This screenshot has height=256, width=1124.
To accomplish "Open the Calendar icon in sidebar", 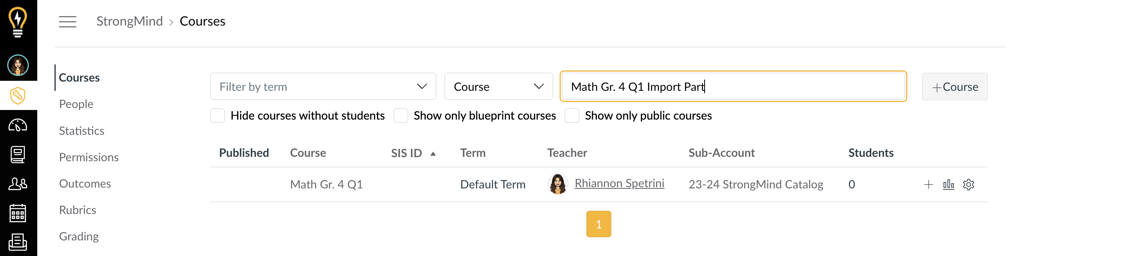I will [18, 213].
